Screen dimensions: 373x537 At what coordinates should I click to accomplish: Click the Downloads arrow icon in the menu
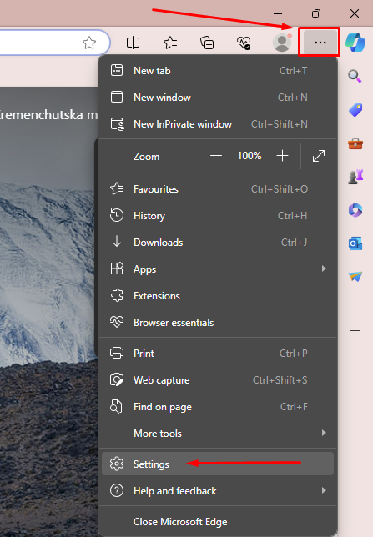pos(117,242)
